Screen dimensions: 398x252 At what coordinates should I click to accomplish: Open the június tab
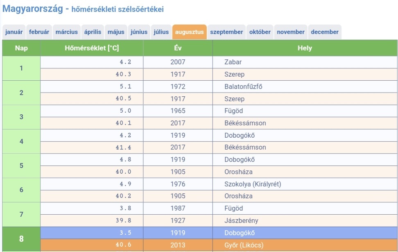tap(138, 32)
